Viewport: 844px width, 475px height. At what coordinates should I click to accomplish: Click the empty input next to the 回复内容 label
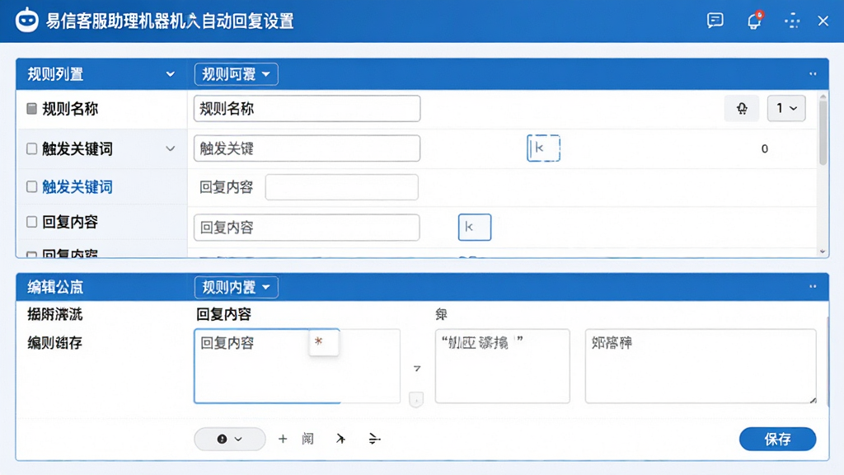click(342, 187)
